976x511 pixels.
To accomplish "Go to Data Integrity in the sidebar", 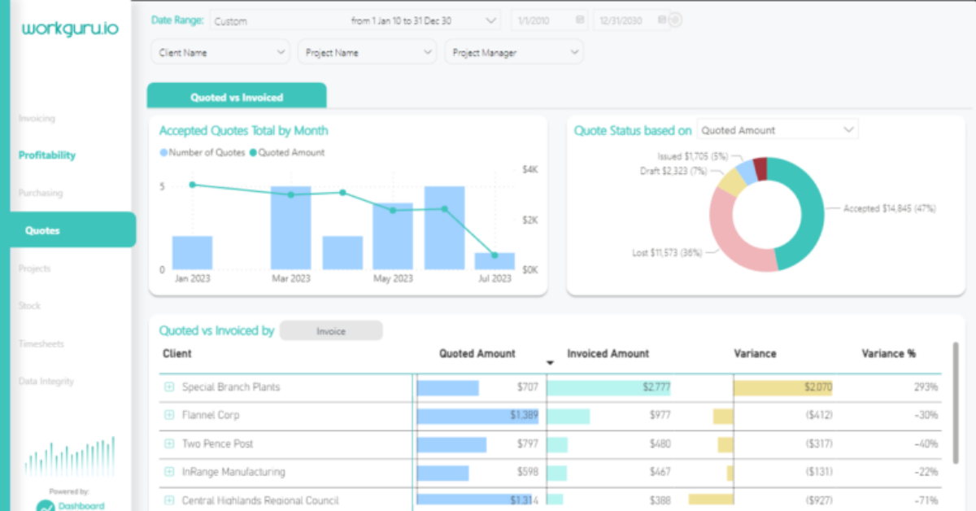I will click(46, 381).
